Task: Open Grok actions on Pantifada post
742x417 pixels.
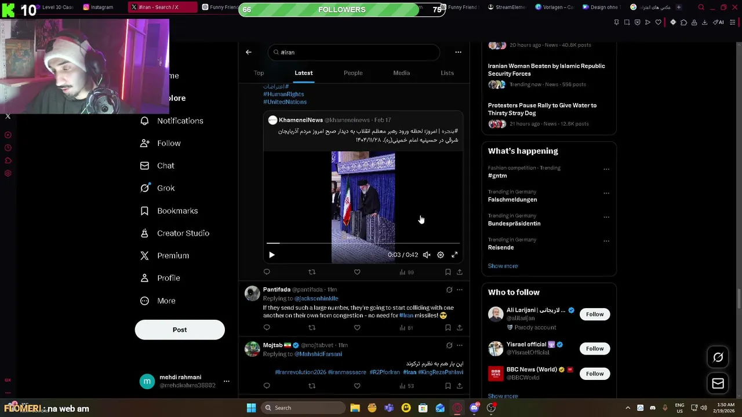Action: 449,290
